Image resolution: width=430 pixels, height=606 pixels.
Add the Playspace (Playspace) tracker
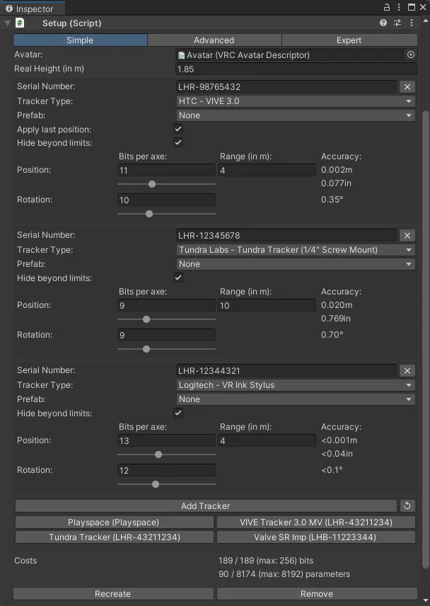[x=115, y=522]
